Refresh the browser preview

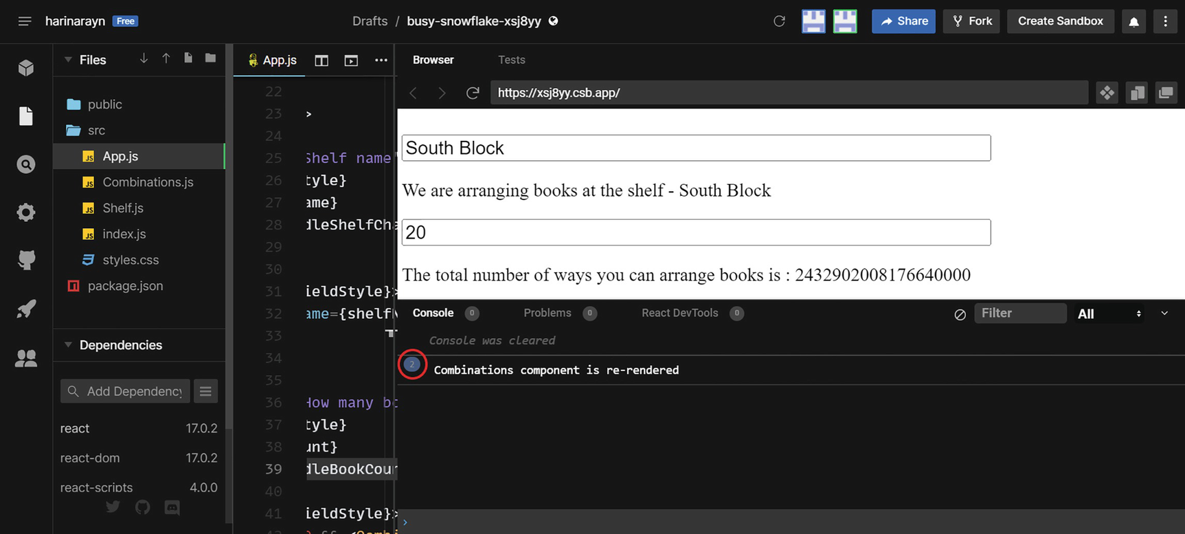[473, 93]
